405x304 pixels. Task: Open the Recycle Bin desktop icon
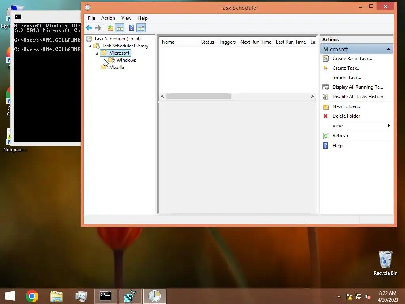385,263
